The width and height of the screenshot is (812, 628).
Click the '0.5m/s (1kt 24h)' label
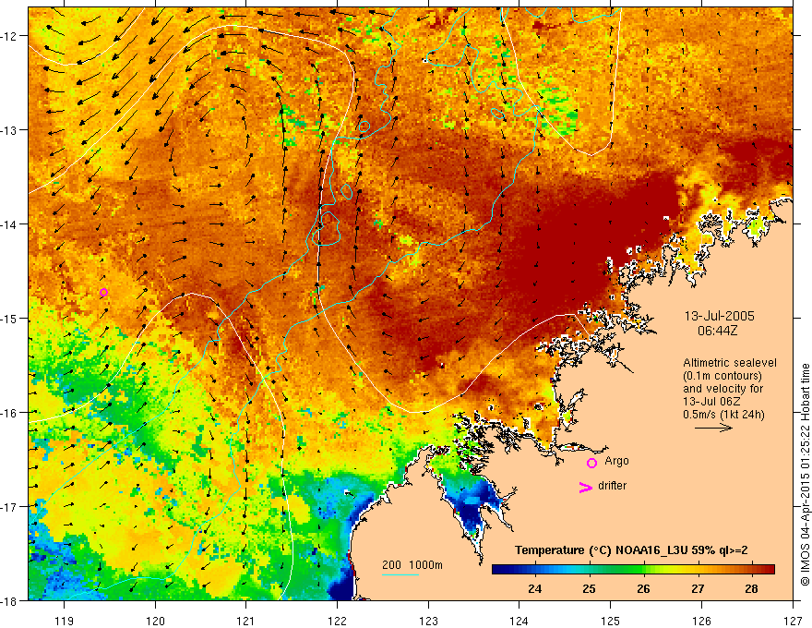pos(723,415)
